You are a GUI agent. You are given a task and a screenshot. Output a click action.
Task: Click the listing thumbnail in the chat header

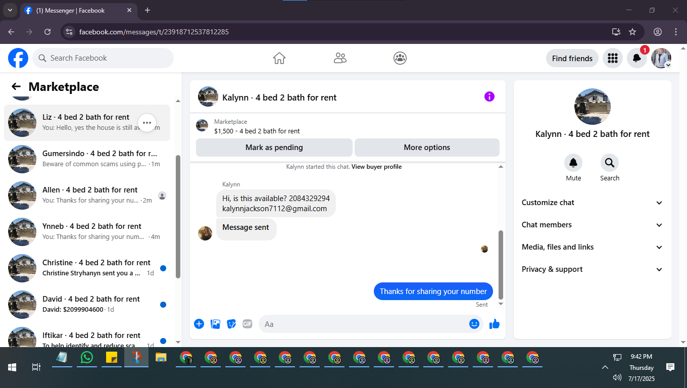tap(208, 96)
